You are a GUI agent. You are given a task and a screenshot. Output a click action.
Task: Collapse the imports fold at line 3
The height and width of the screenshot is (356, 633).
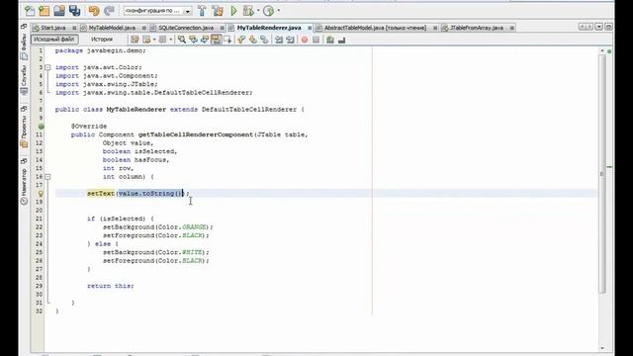coord(47,67)
